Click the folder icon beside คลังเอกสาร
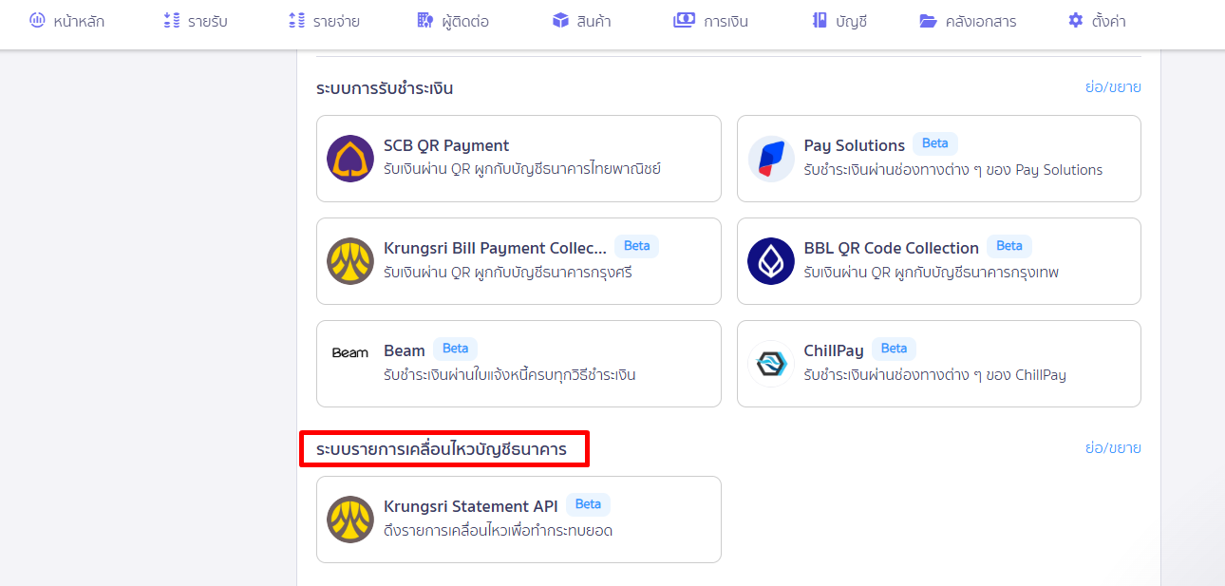Image resolution: width=1225 pixels, height=586 pixels. coord(928,20)
